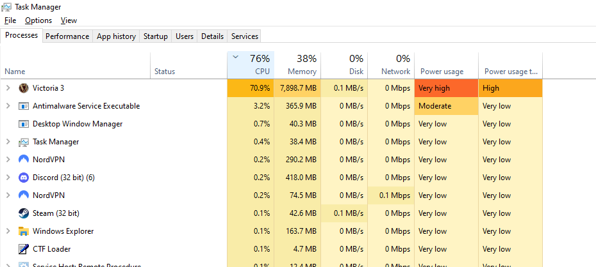Expand the Victoria 3 process group
Screen dimensions: 596x267
click(x=8, y=88)
